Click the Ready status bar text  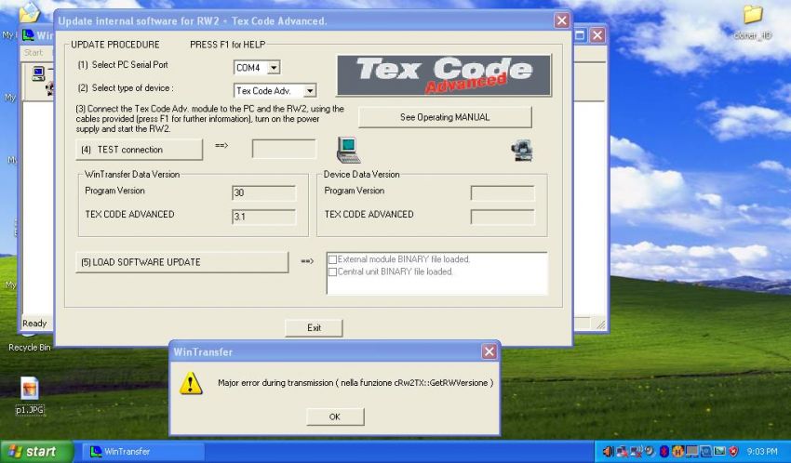pyautogui.click(x=34, y=324)
